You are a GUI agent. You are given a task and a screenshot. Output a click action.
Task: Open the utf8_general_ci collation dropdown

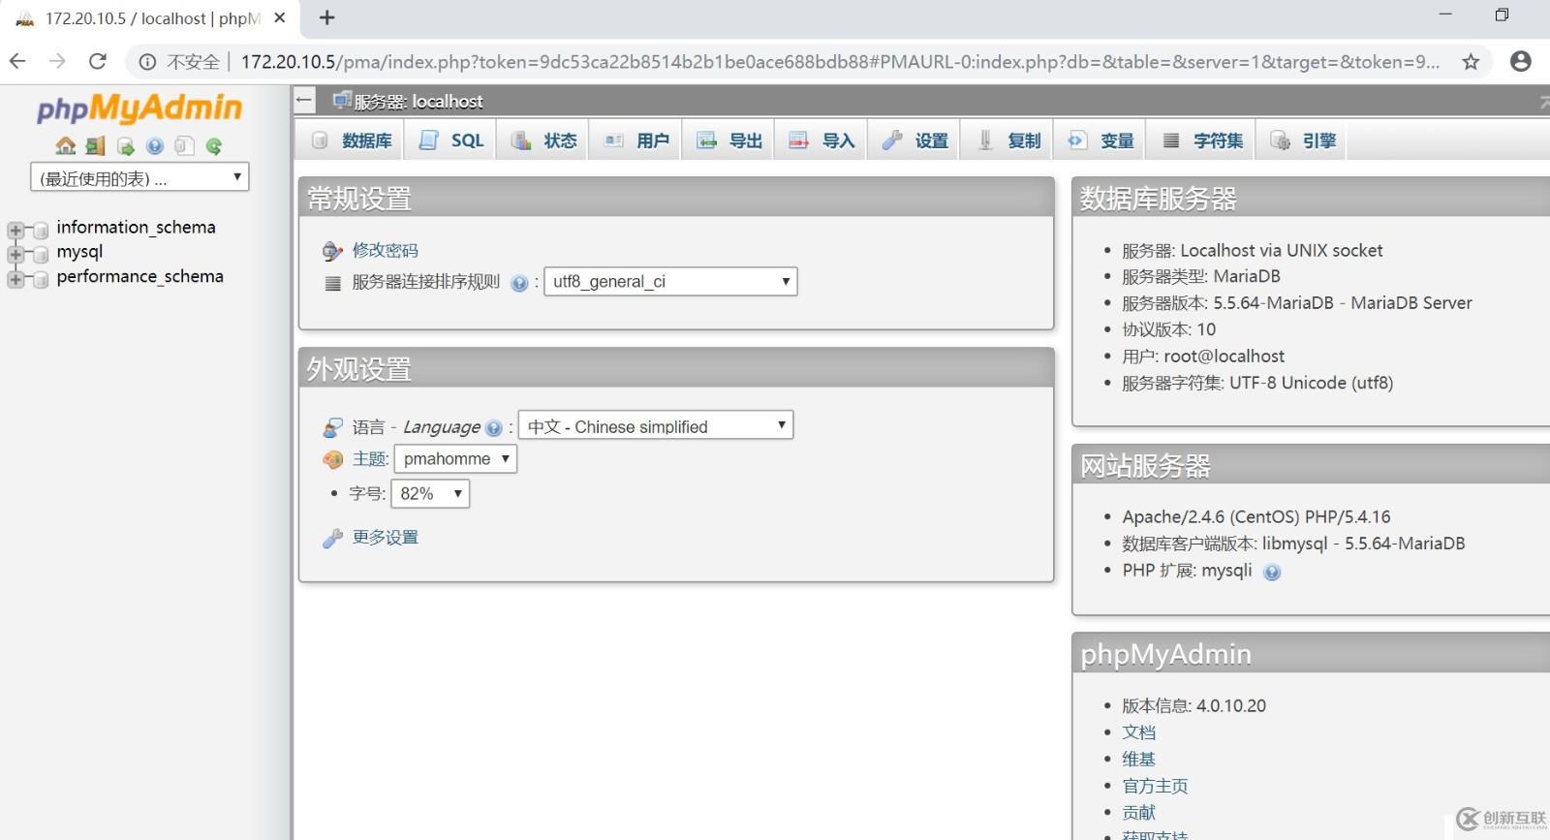pyautogui.click(x=670, y=281)
